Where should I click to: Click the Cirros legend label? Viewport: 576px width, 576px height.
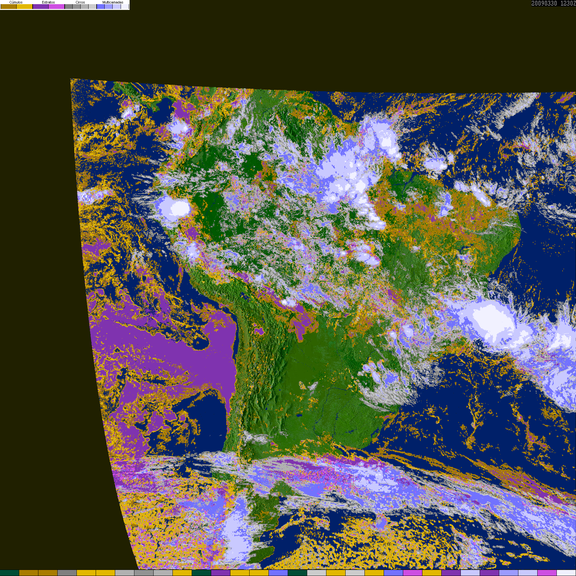pos(80,2)
